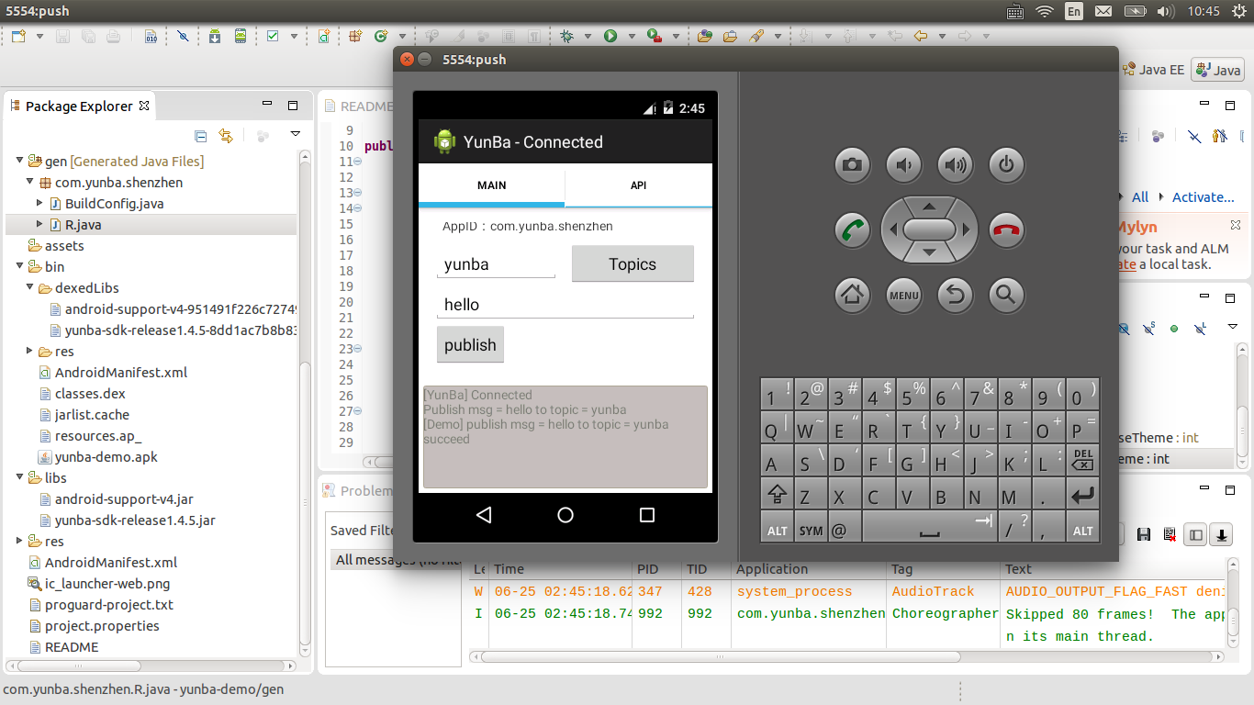Click the Package Explorer vertical scrollbar
The image size is (1254, 705).
click(x=306, y=404)
